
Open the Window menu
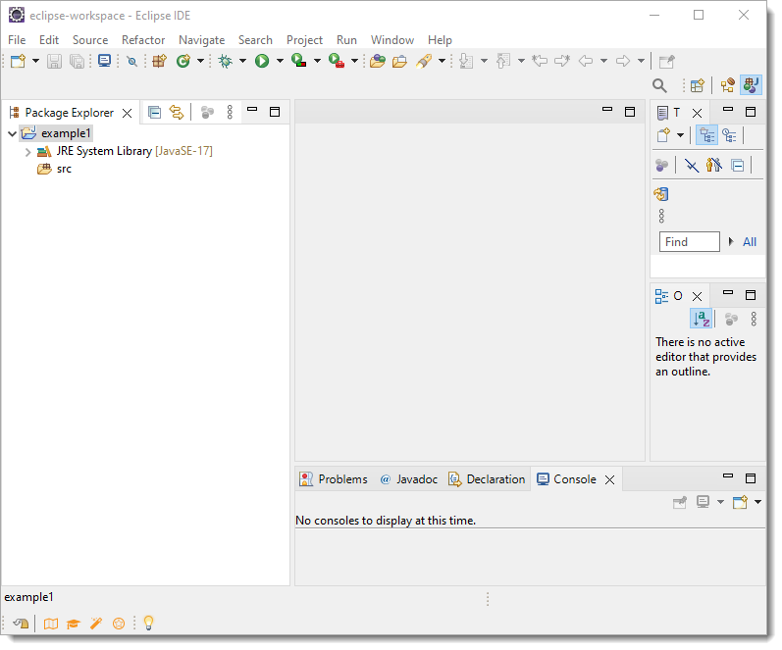point(392,40)
